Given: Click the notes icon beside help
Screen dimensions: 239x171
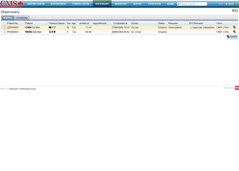Looking at the screenshot, I should click(x=237, y=10).
